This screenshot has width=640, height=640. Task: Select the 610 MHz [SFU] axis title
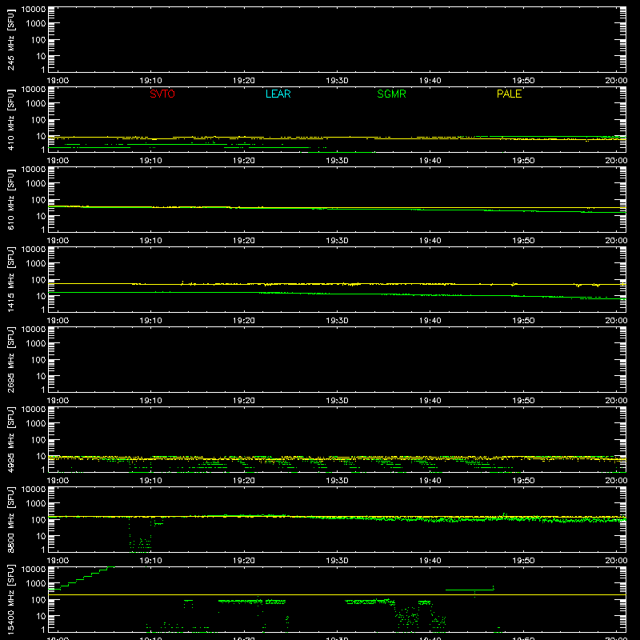(x=10, y=199)
